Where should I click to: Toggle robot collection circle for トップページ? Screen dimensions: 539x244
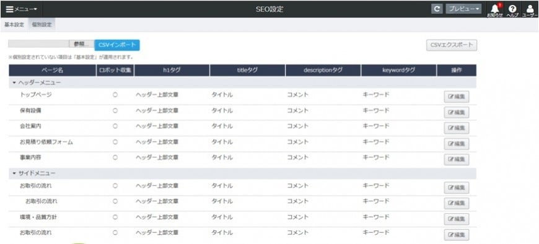(115, 95)
